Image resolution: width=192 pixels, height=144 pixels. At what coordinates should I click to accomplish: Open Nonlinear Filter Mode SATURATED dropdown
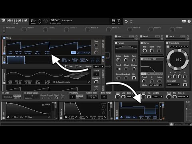(155, 85)
